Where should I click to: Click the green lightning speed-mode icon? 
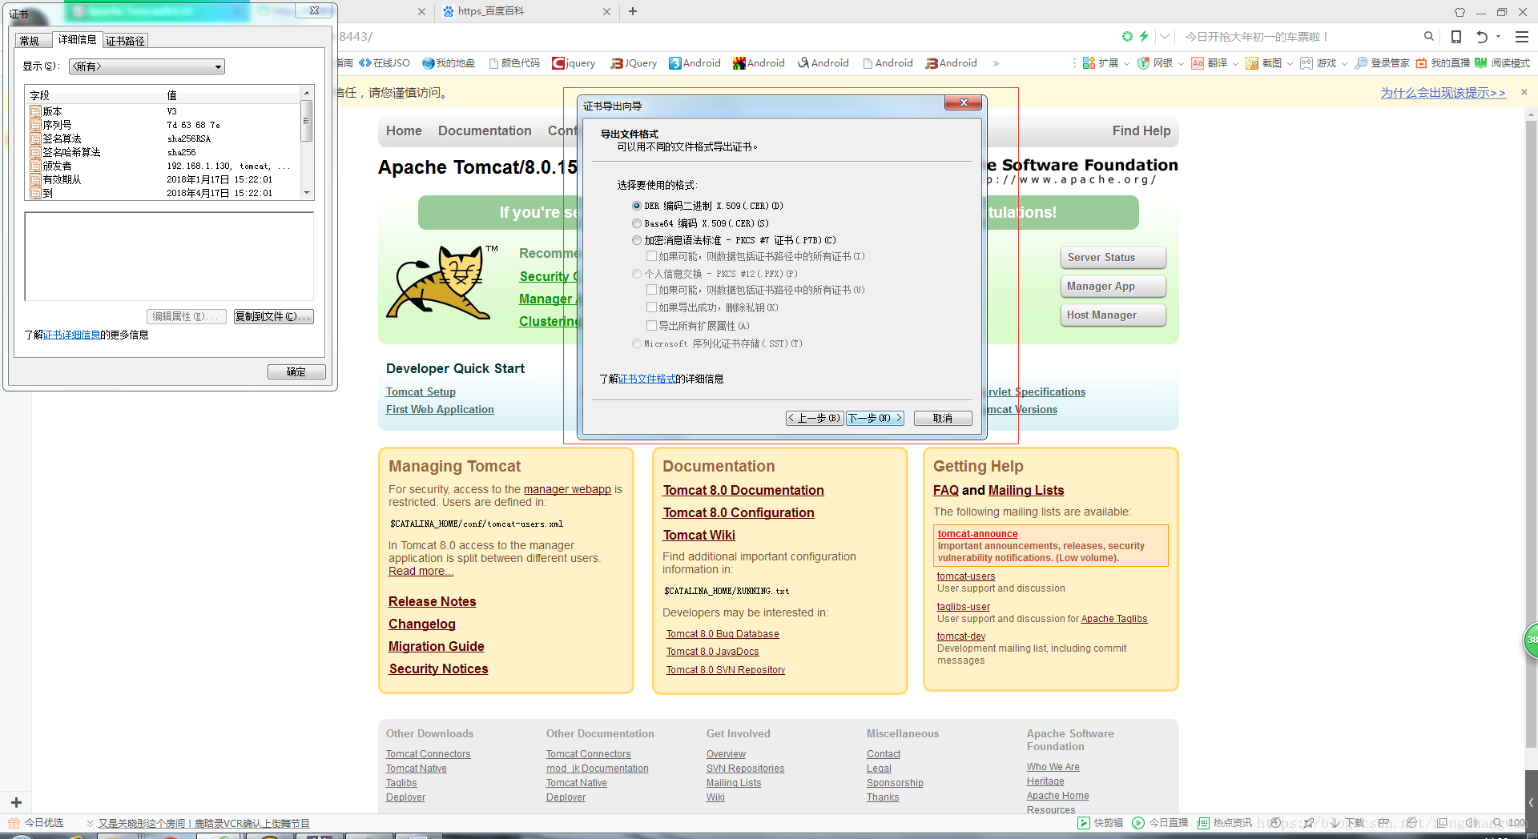coord(1144,37)
